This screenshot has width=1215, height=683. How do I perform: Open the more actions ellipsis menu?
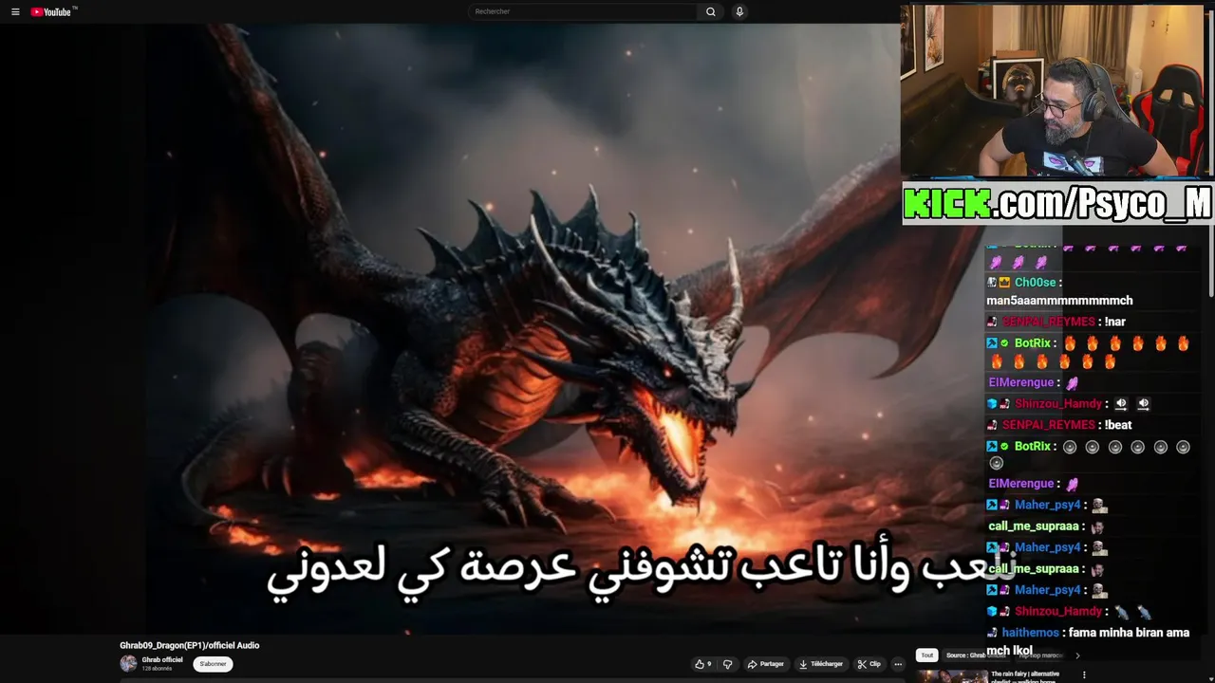[898, 664]
